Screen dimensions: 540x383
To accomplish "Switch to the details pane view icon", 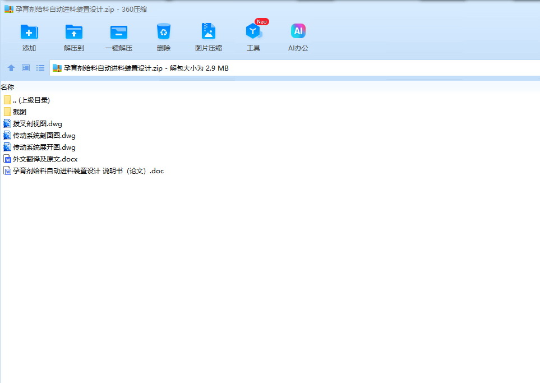I will click(26, 68).
